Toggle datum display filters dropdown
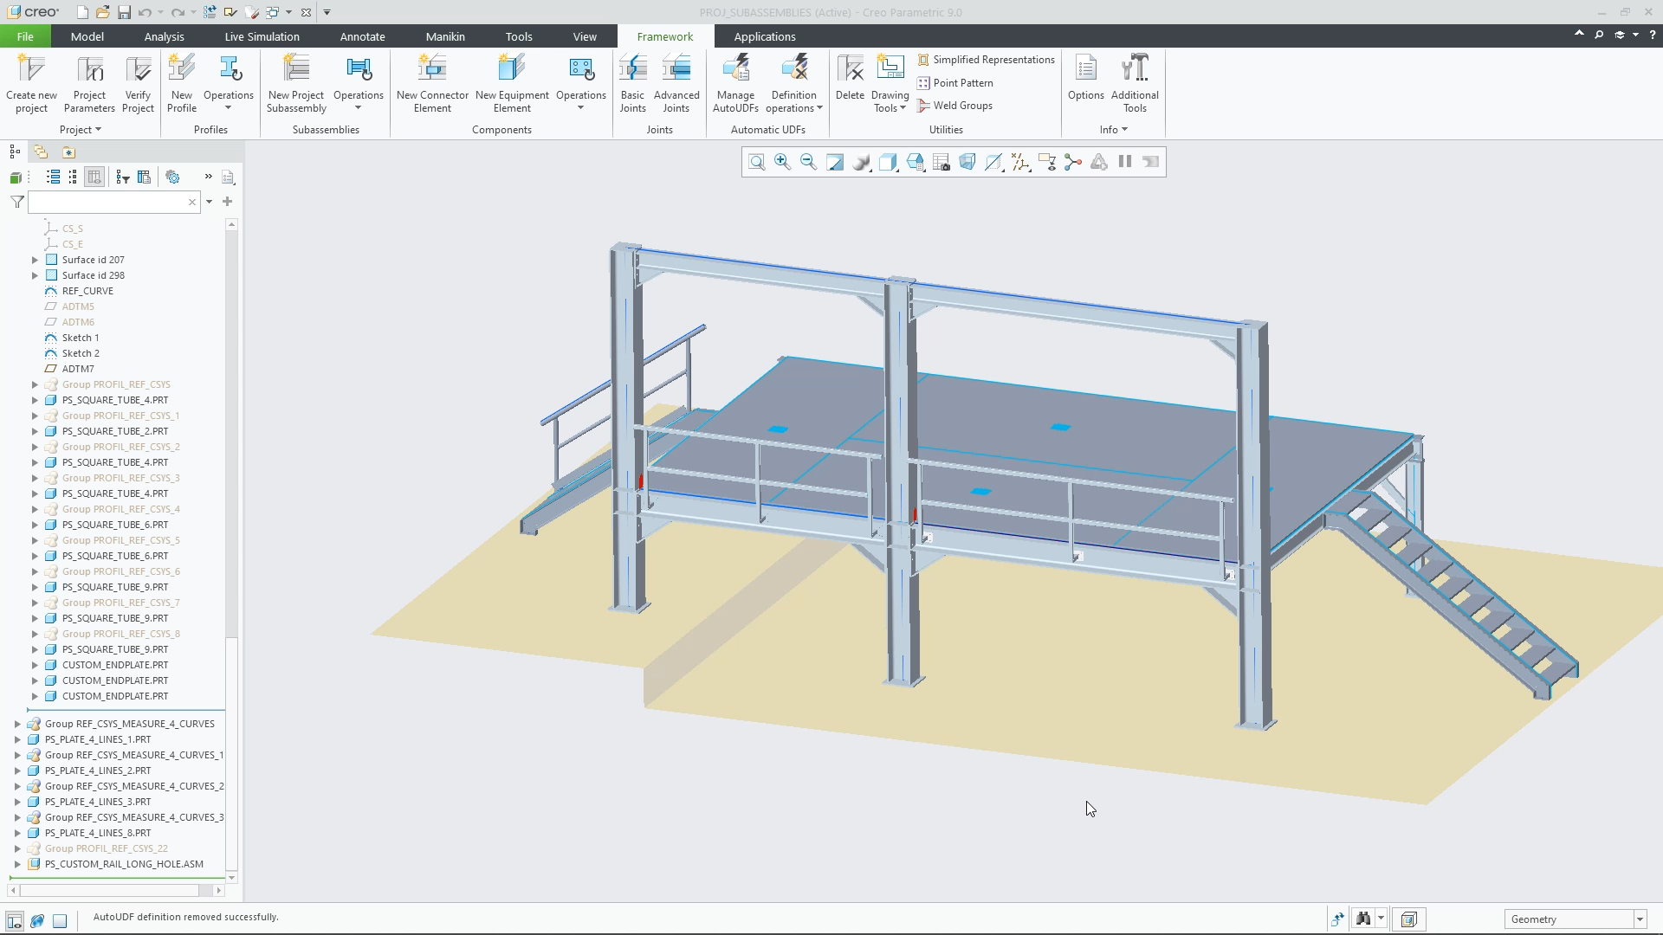 coord(1020,162)
